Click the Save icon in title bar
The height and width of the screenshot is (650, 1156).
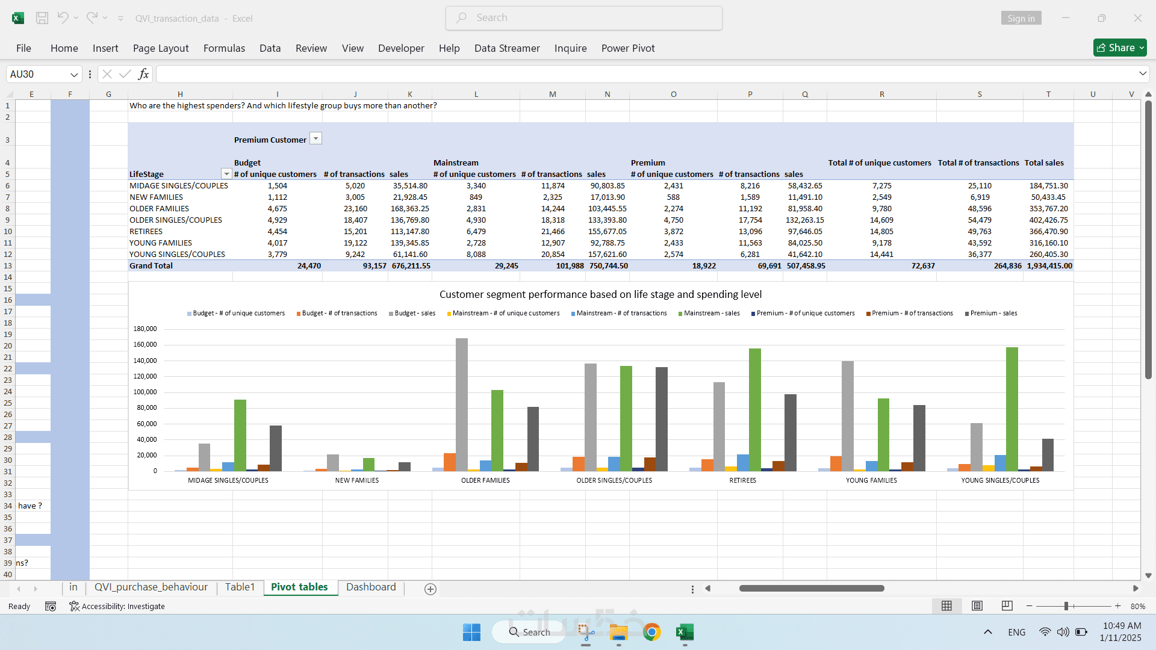[x=42, y=18]
